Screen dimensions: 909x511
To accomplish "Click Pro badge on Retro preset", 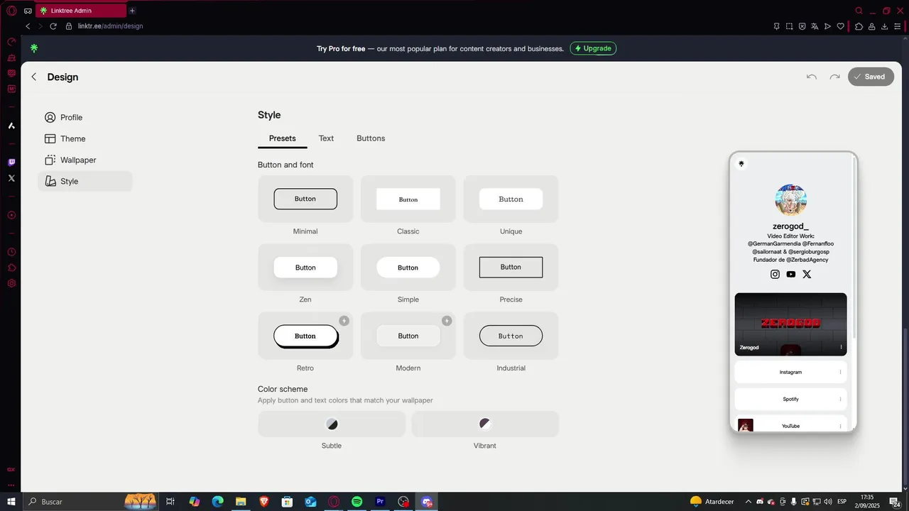I will pyautogui.click(x=344, y=321).
